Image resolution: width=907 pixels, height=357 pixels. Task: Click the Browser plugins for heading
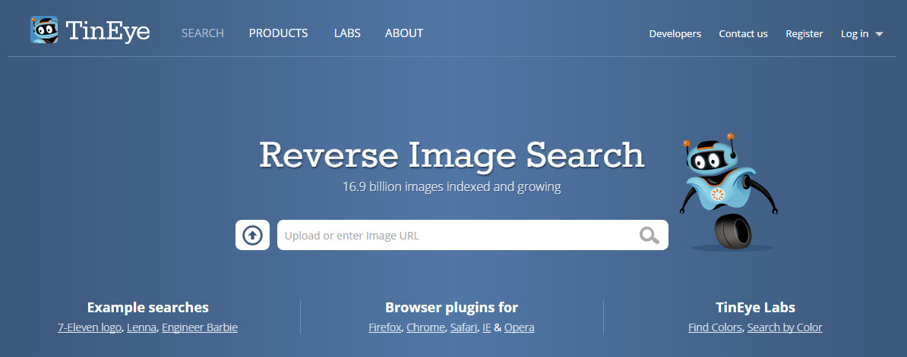pos(452,307)
